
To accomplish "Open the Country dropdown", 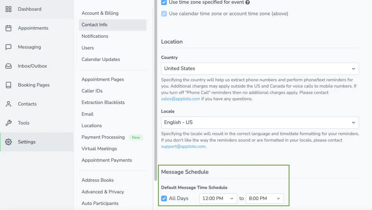I will (x=260, y=68).
